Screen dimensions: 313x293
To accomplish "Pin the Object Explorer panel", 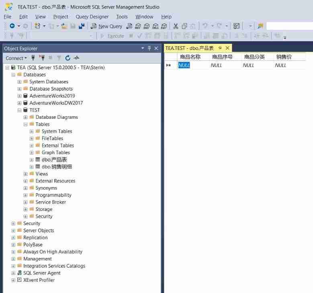I will coord(149,48).
